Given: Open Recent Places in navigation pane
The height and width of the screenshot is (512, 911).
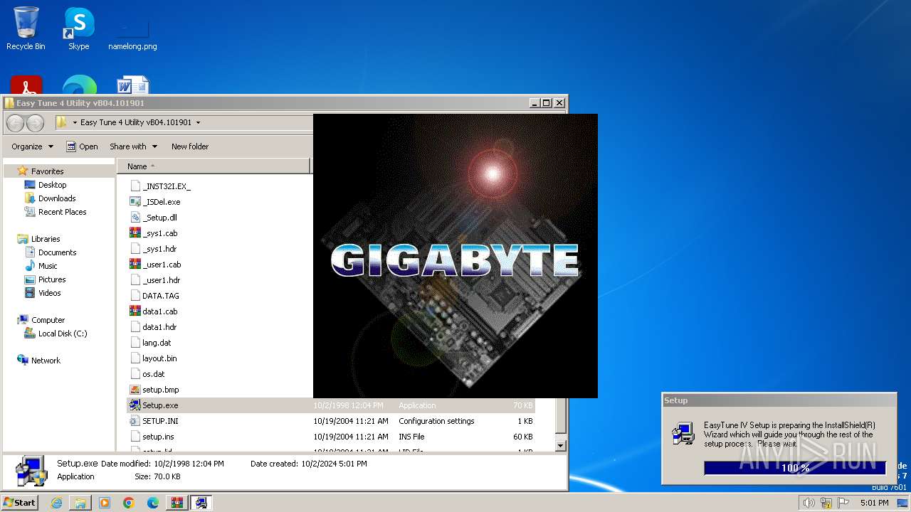Looking at the screenshot, I should [62, 212].
